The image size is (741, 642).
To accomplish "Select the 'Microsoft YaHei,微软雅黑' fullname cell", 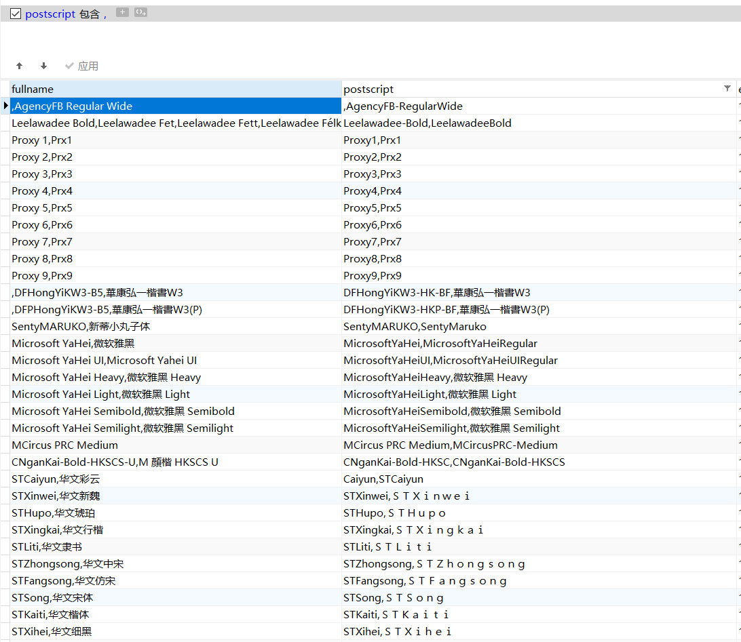I will [175, 344].
